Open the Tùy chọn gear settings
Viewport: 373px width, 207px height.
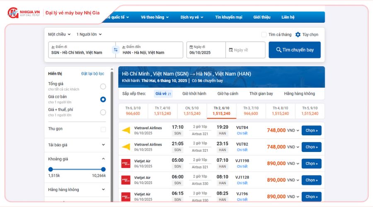[x=298, y=34]
